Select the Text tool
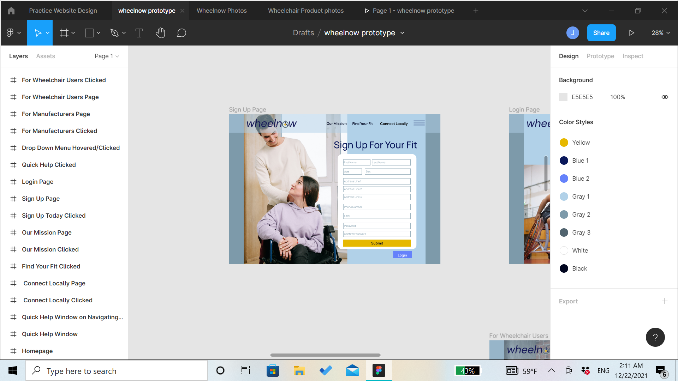 tap(139, 33)
